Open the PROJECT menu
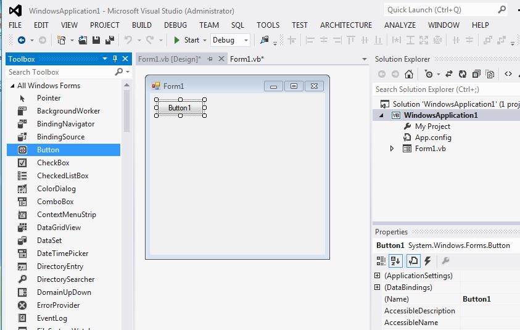520x330 pixels. click(x=104, y=25)
